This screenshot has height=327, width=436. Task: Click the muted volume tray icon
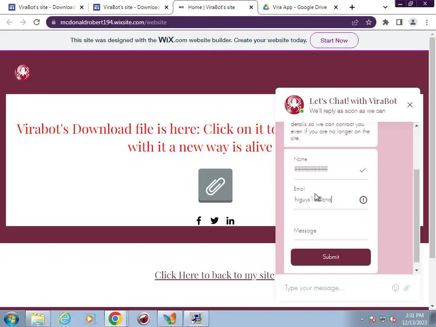coord(393,319)
